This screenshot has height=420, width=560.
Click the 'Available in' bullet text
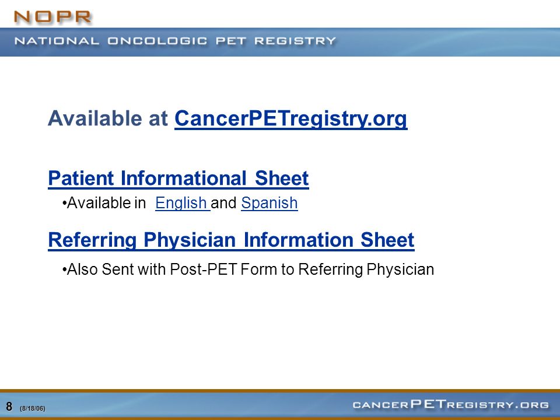point(106,203)
